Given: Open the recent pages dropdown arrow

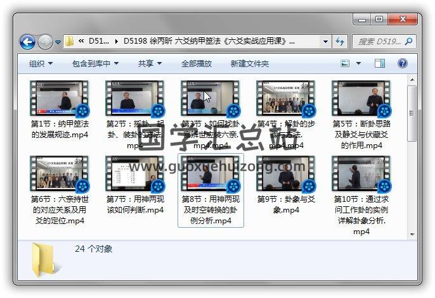Looking at the screenshot, I should click(x=58, y=42).
